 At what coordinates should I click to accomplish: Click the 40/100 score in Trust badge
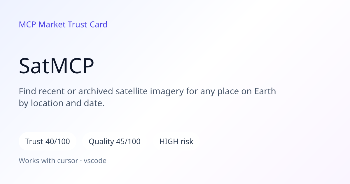pyautogui.click(x=58, y=142)
